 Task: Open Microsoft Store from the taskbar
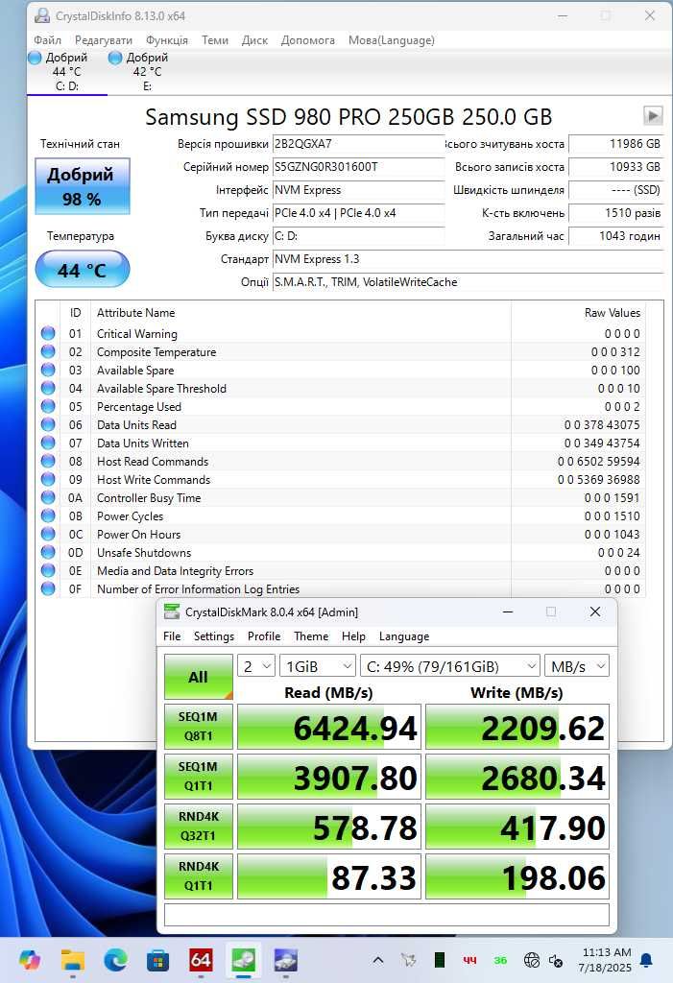158,960
